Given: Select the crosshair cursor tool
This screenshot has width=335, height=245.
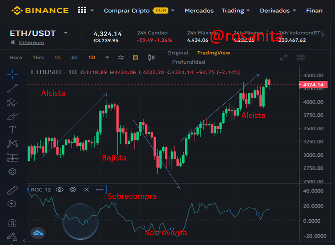Looking at the screenshot, I should coord(13,74).
